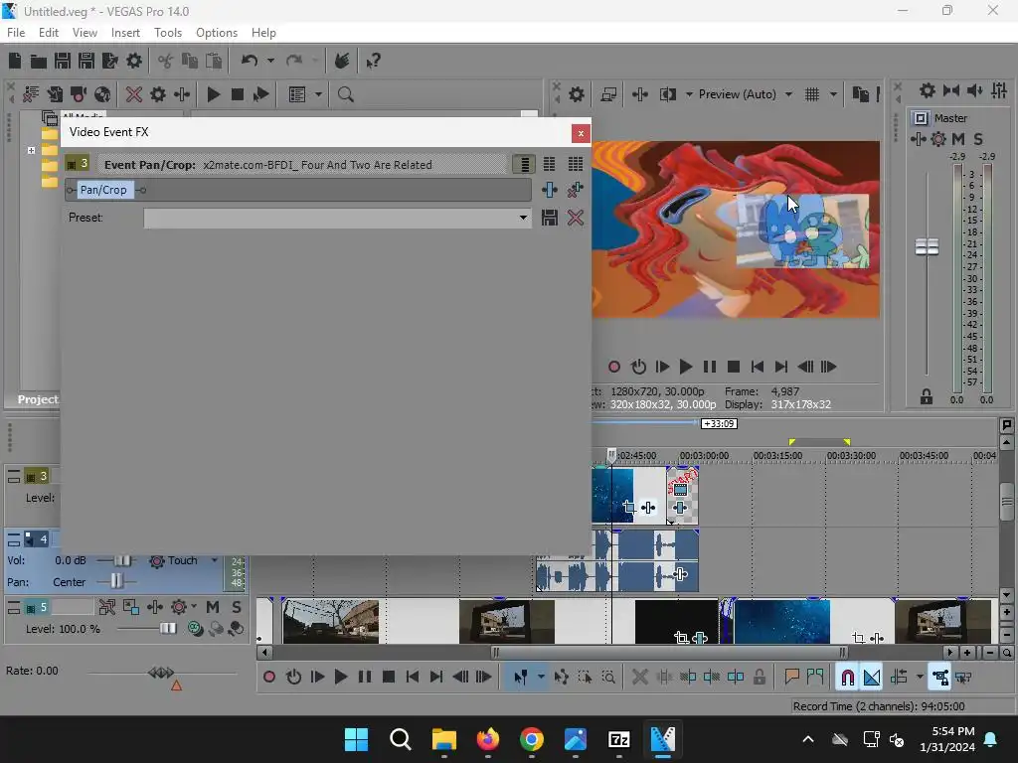Screen dimensions: 1018x763
Task: Select the first list view icon in Video Event FX header
Action: pyautogui.click(x=524, y=164)
